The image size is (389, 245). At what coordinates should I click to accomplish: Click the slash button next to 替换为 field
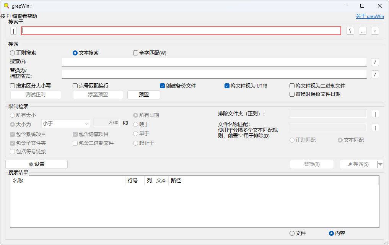375,74
